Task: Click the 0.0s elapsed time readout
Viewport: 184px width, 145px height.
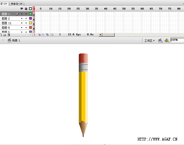Action: click(90, 34)
